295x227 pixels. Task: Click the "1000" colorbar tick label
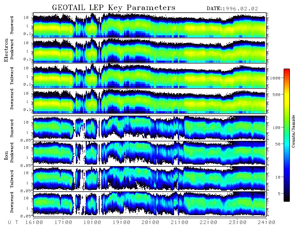click(x=275, y=78)
